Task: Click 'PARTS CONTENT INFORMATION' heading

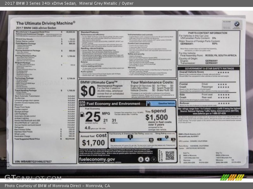Action: click(x=208, y=33)
